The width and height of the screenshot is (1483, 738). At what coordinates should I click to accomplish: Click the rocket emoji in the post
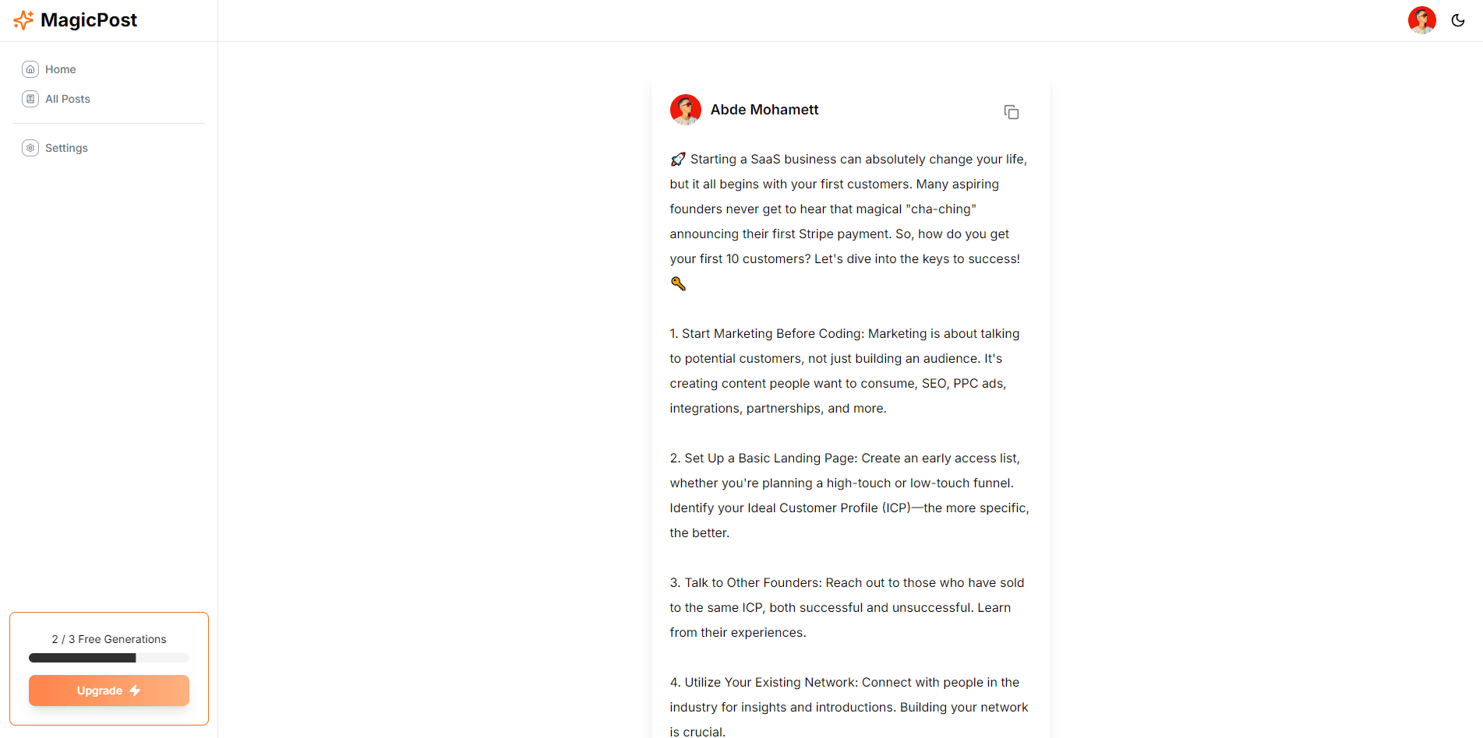click(678, 160)
